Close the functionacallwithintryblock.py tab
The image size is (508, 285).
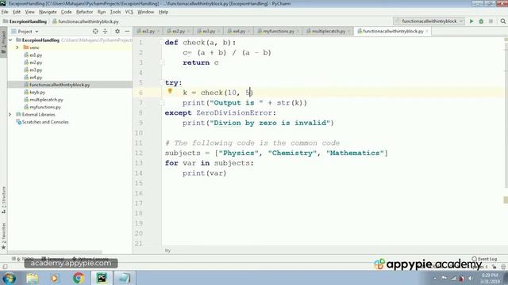[427, 32]
